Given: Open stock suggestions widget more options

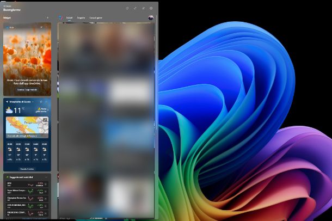Looking at the screenshot, I should click(46, 177).
